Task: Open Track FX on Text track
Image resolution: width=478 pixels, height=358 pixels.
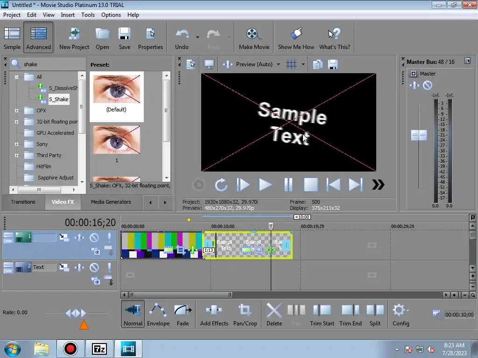Action: point(79,267)
